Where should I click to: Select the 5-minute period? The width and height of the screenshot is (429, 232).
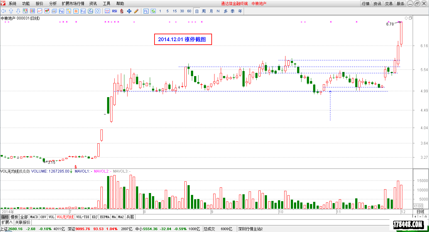[167, 11]
